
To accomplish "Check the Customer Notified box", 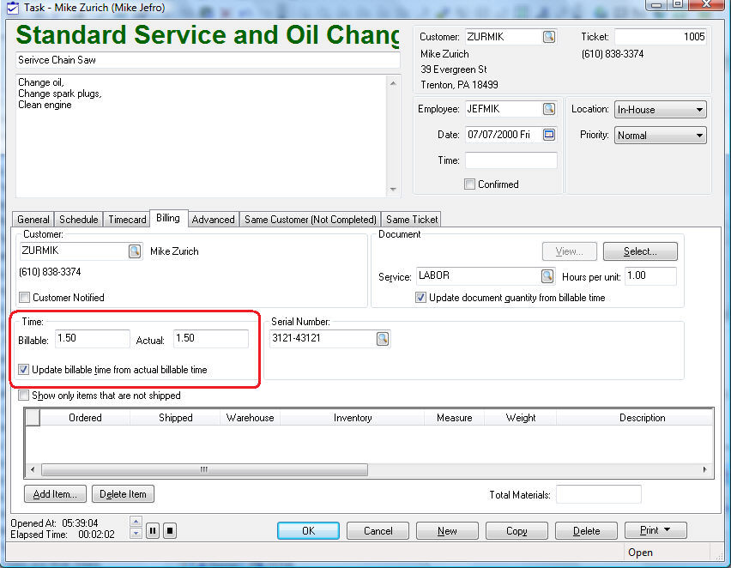I will click(25, 298).
